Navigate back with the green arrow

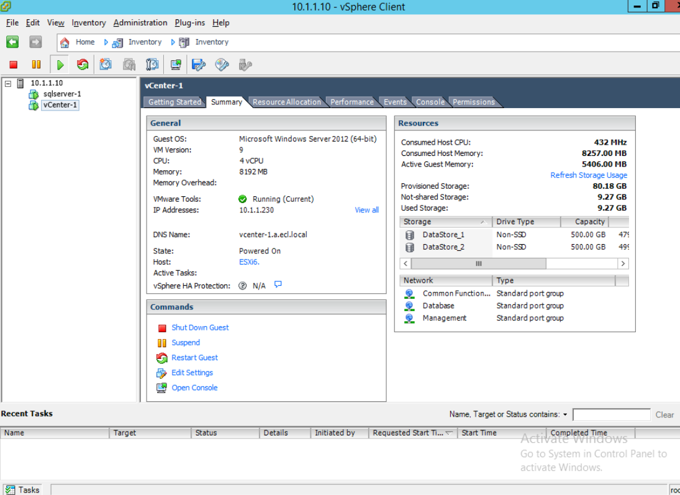point(12,42)
